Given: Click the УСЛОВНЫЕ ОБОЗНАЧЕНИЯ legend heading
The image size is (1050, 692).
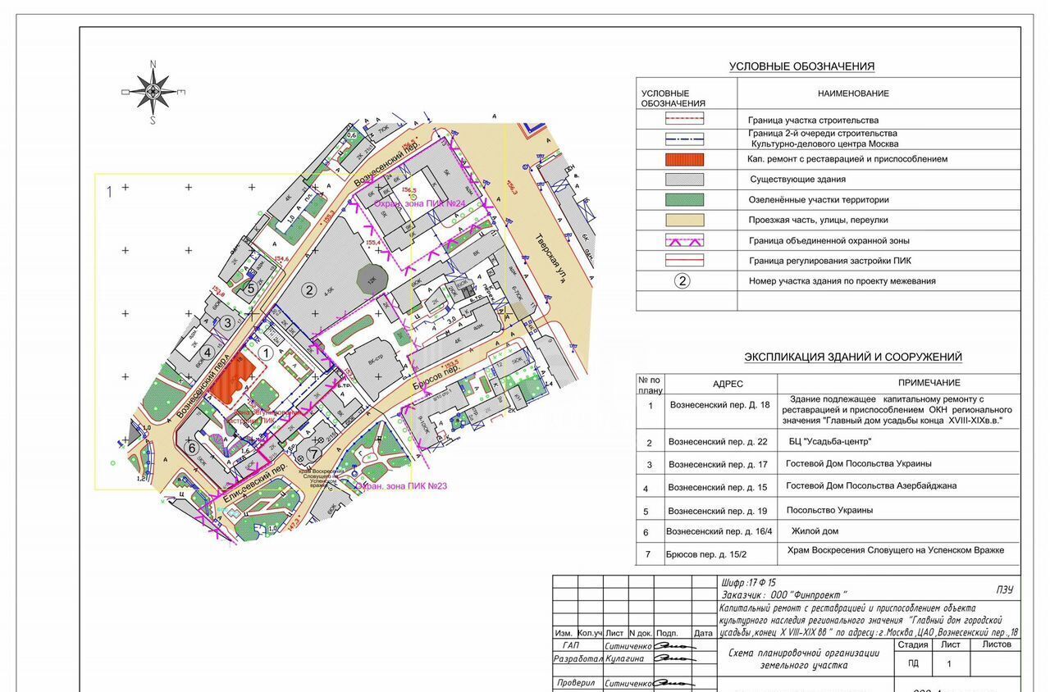Looking at the screenshot, I should (x=801, y=66).
